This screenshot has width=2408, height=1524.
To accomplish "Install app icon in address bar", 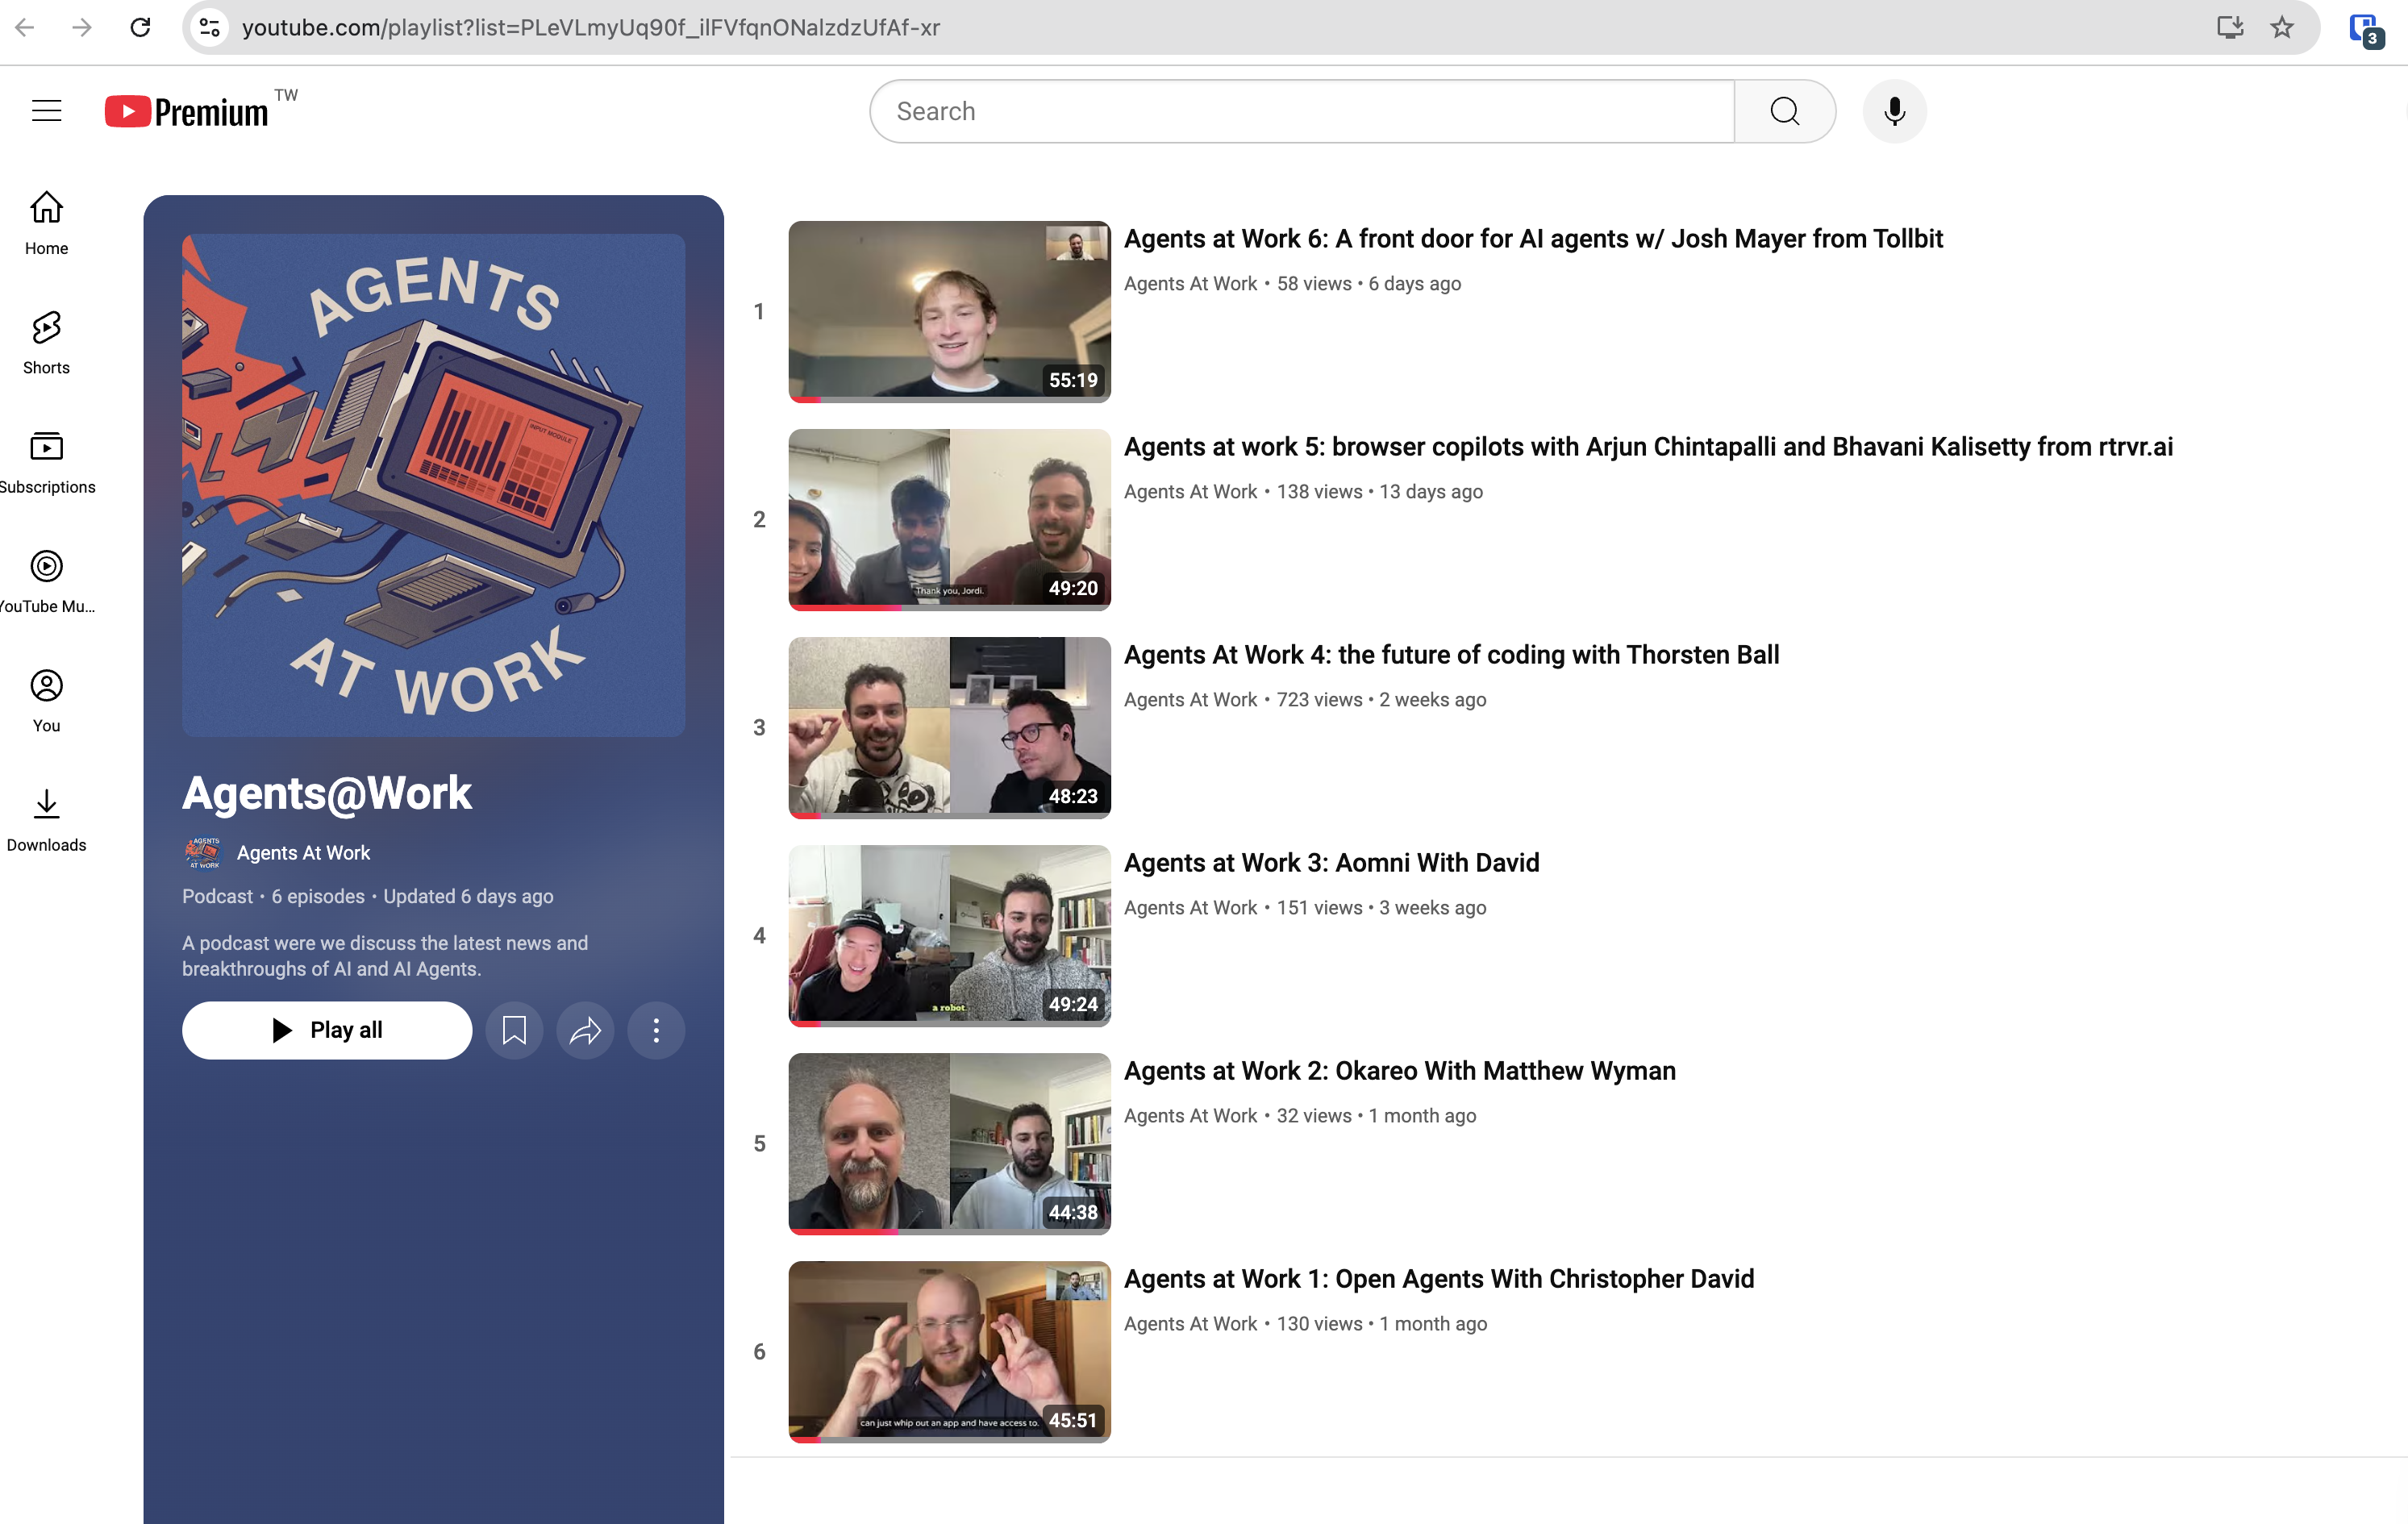I will 2229,27.
